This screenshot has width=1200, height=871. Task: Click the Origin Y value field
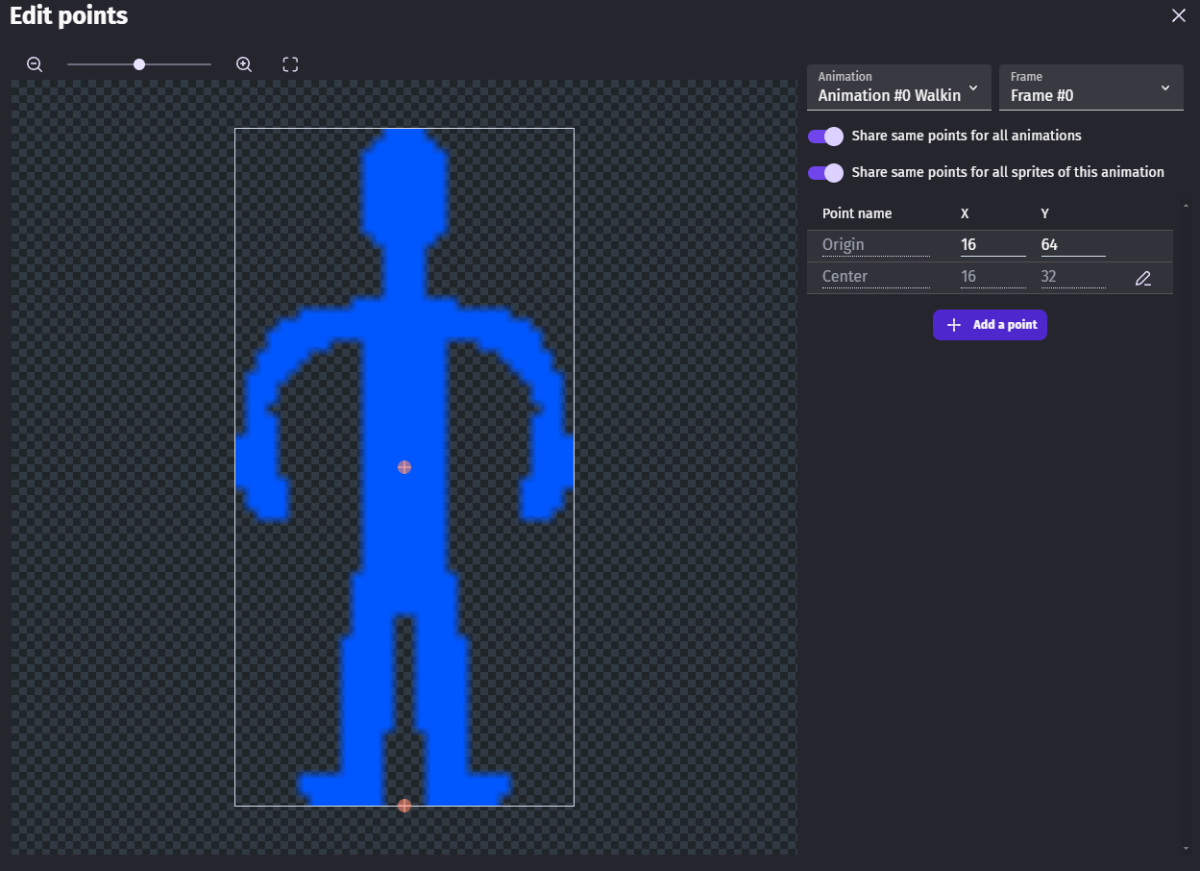[x=1072, y=245]
